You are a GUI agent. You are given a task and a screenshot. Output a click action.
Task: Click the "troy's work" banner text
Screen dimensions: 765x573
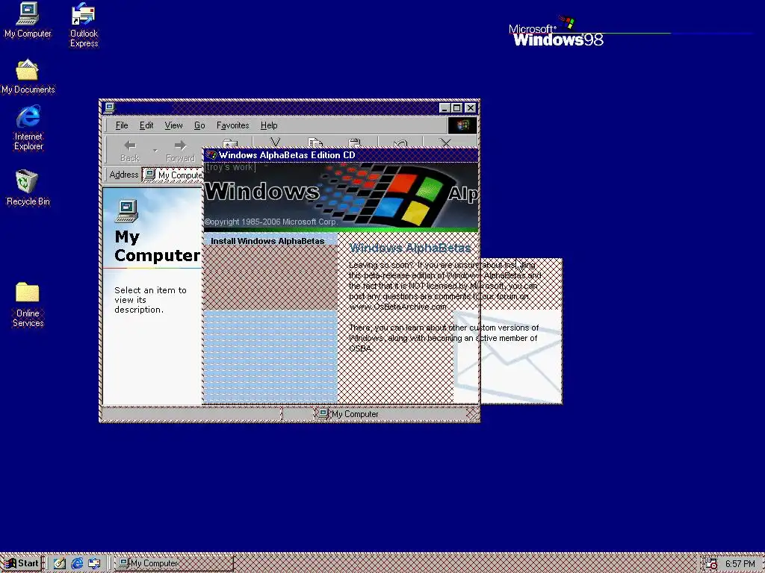(230, 167)
